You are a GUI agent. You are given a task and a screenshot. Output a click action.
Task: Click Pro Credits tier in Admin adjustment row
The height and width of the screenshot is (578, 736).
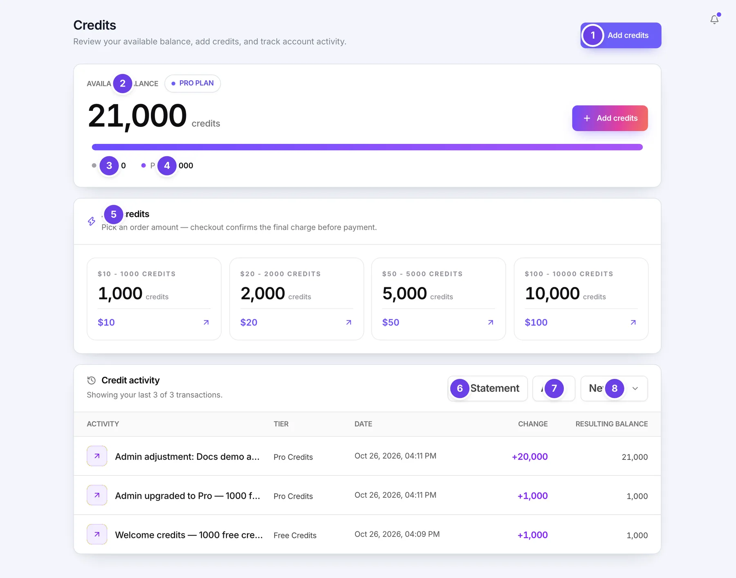[293, 457]
